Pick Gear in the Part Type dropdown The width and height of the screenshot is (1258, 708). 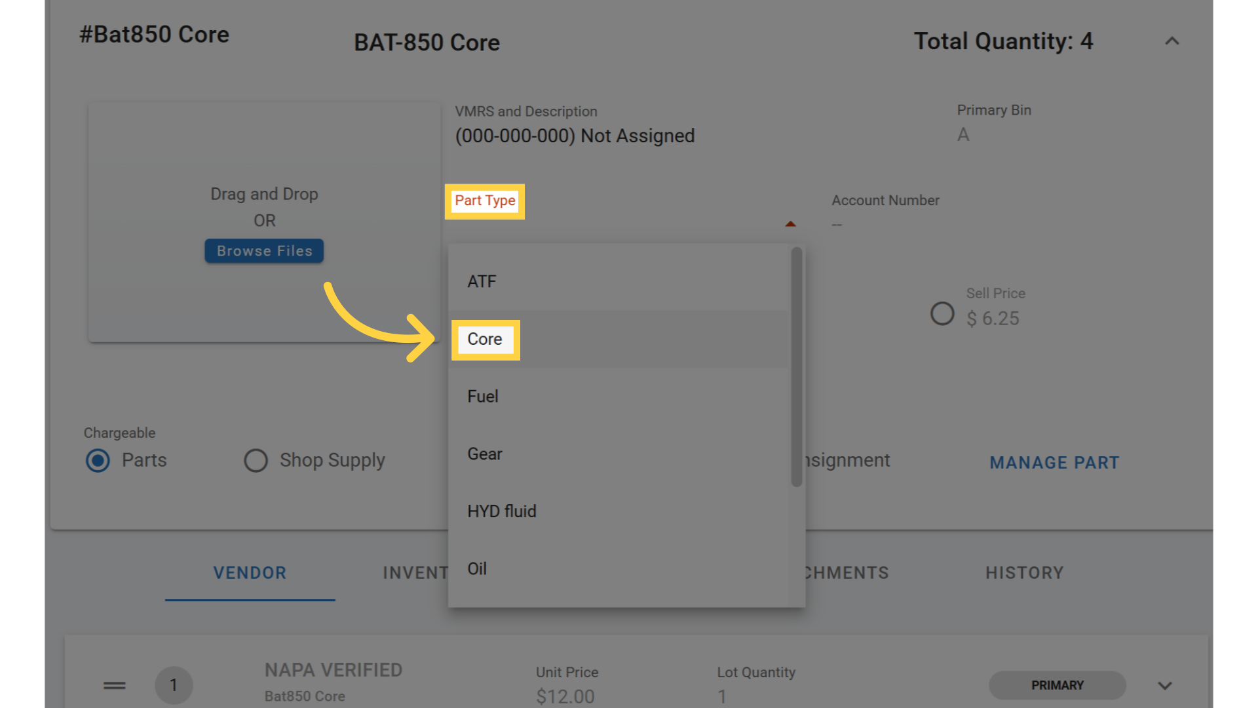click(x=485, y=454)
